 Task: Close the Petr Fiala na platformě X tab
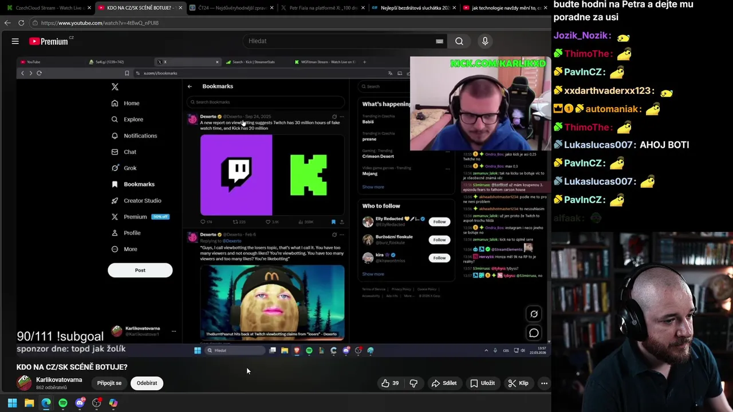(x=363, y=8)
